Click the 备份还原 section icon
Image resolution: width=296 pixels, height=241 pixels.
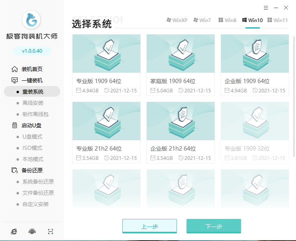15,170
